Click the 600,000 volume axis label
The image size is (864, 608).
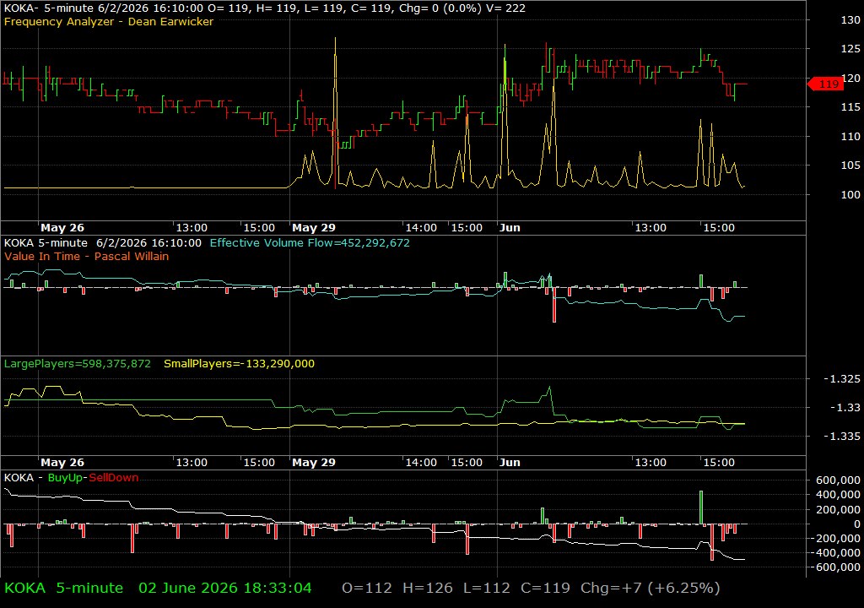838,480
